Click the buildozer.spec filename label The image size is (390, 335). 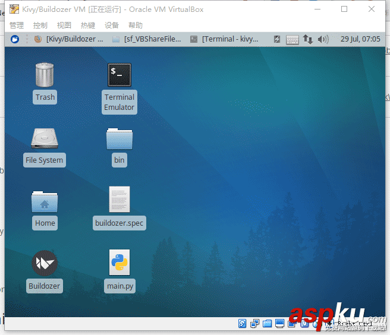119,223
